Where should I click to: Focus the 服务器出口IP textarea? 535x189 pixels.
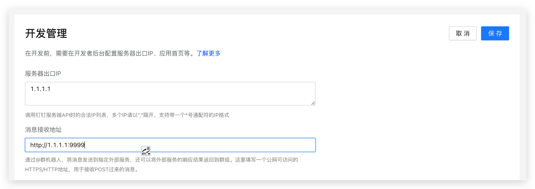170,94
